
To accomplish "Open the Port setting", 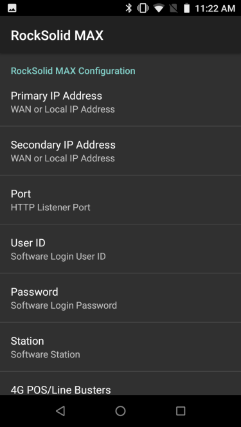I will coord(121,200).
